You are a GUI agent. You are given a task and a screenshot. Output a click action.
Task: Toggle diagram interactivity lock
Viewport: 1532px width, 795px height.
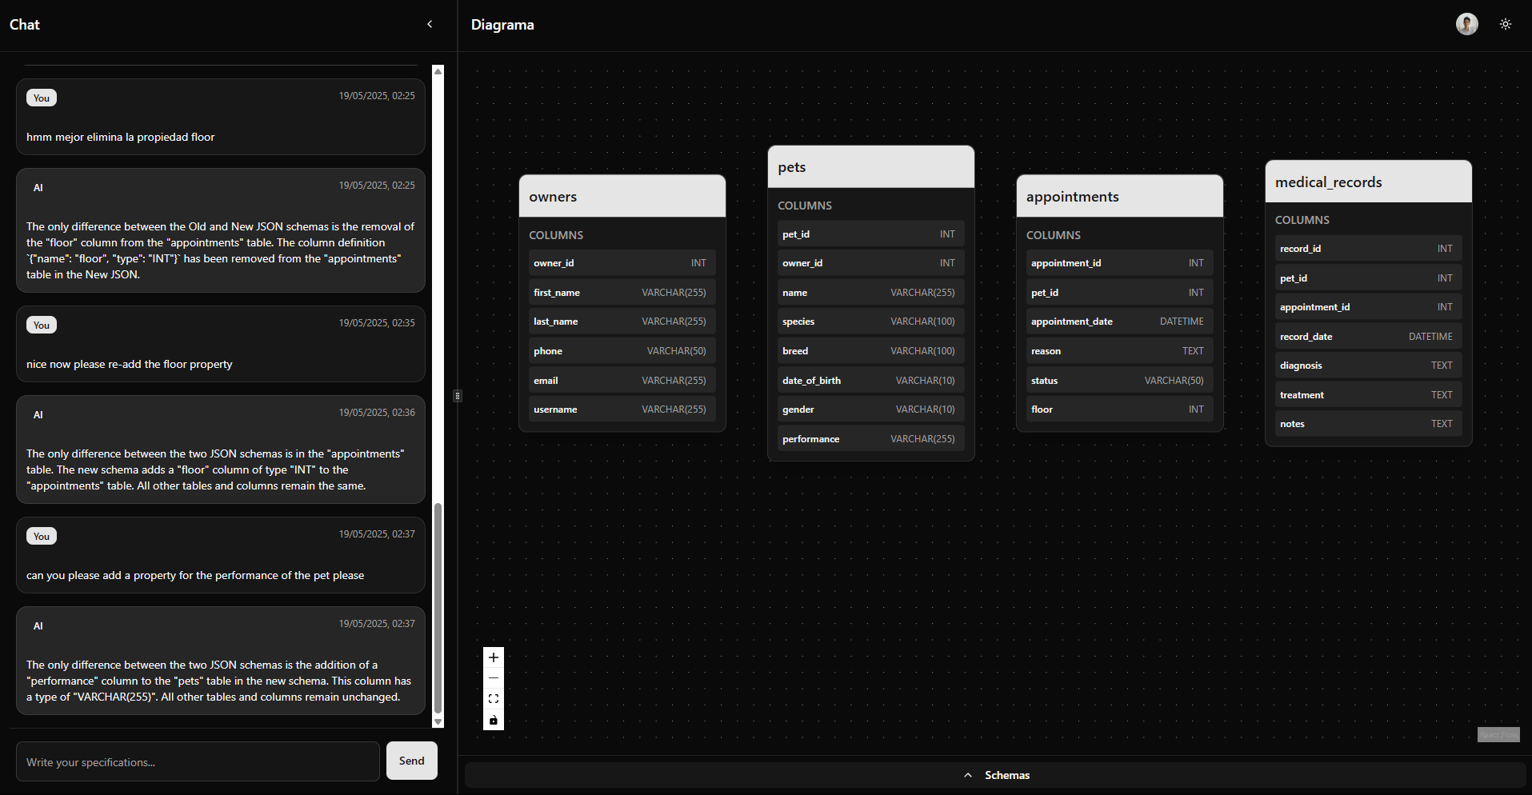click(x=494, y=720)
